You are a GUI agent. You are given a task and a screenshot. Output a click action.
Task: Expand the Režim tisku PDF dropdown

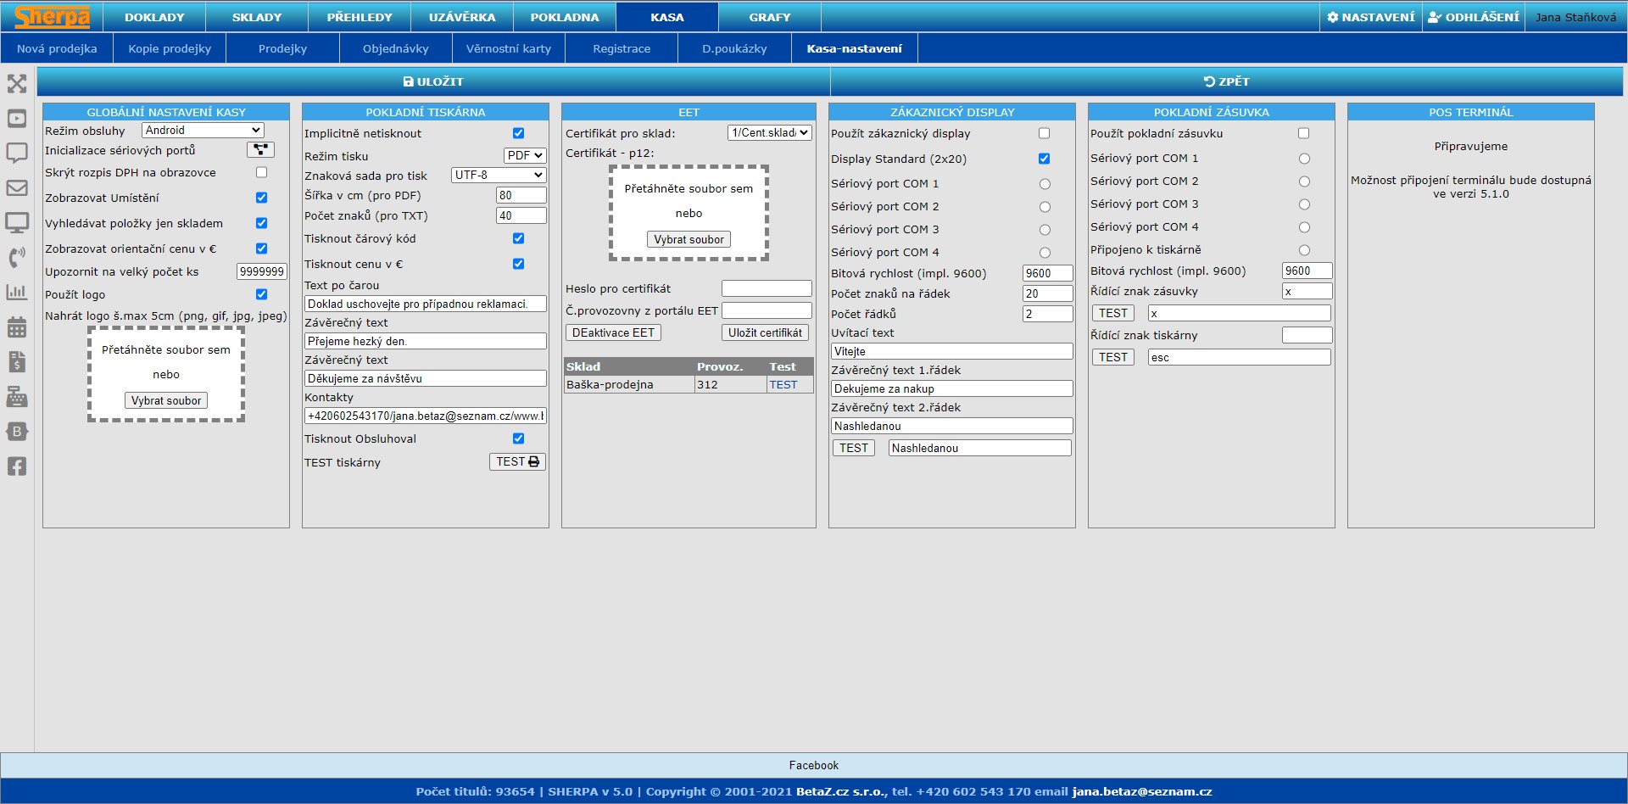[x=525, y=155]
